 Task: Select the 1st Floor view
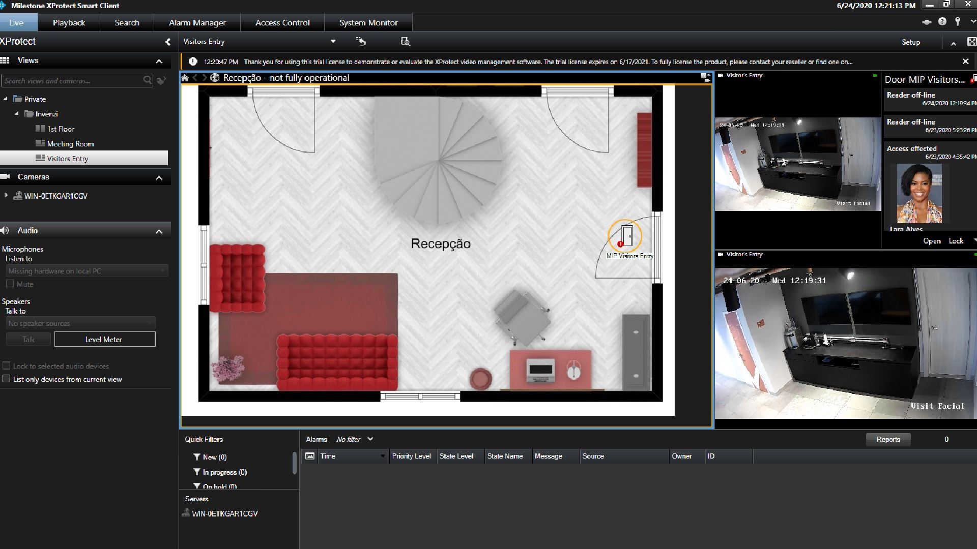point(61,129)
